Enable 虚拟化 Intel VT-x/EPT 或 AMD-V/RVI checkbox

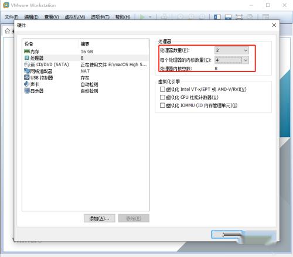(162, 90)
